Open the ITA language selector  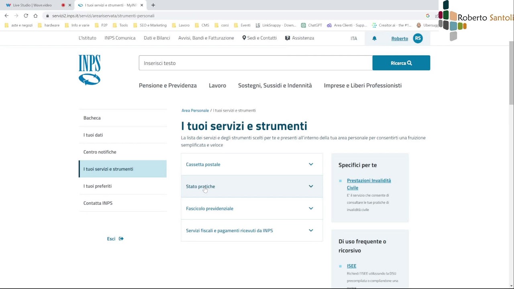354,39
